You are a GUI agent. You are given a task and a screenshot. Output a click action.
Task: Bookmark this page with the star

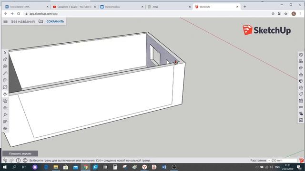pos(286,14)
